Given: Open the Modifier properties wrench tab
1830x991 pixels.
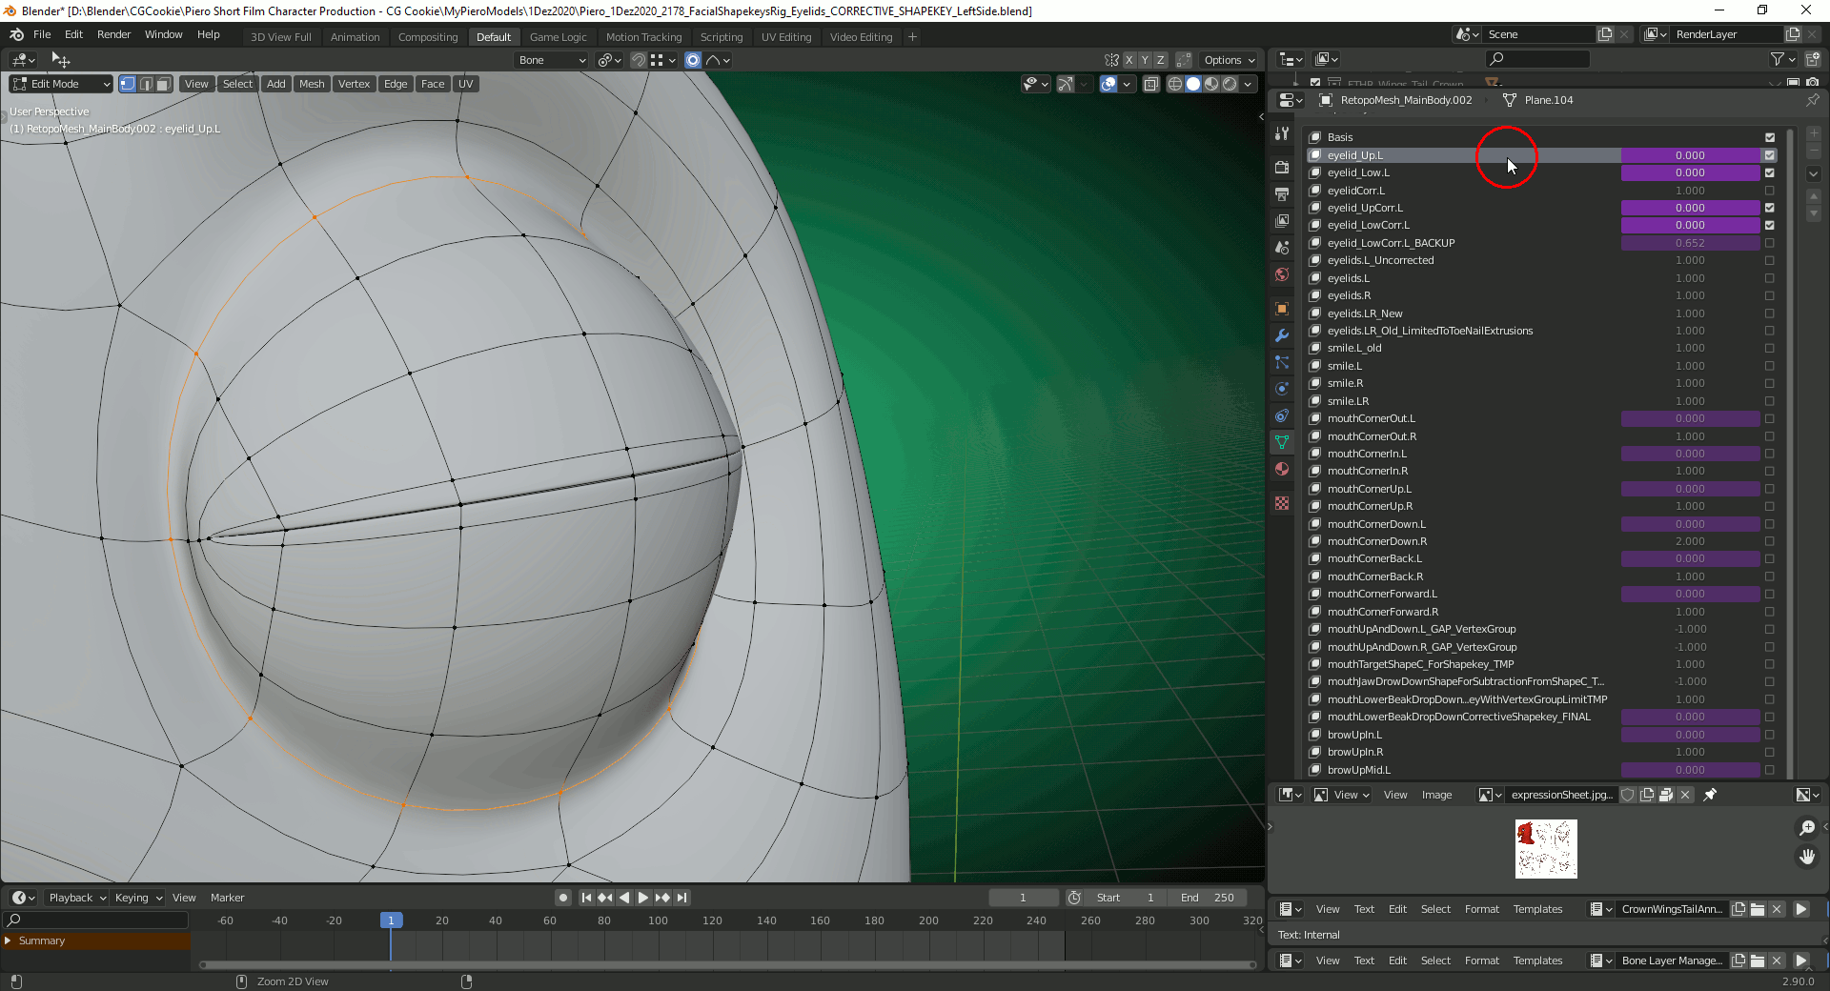Looking at the screenshot, I should coord(1282,335).
